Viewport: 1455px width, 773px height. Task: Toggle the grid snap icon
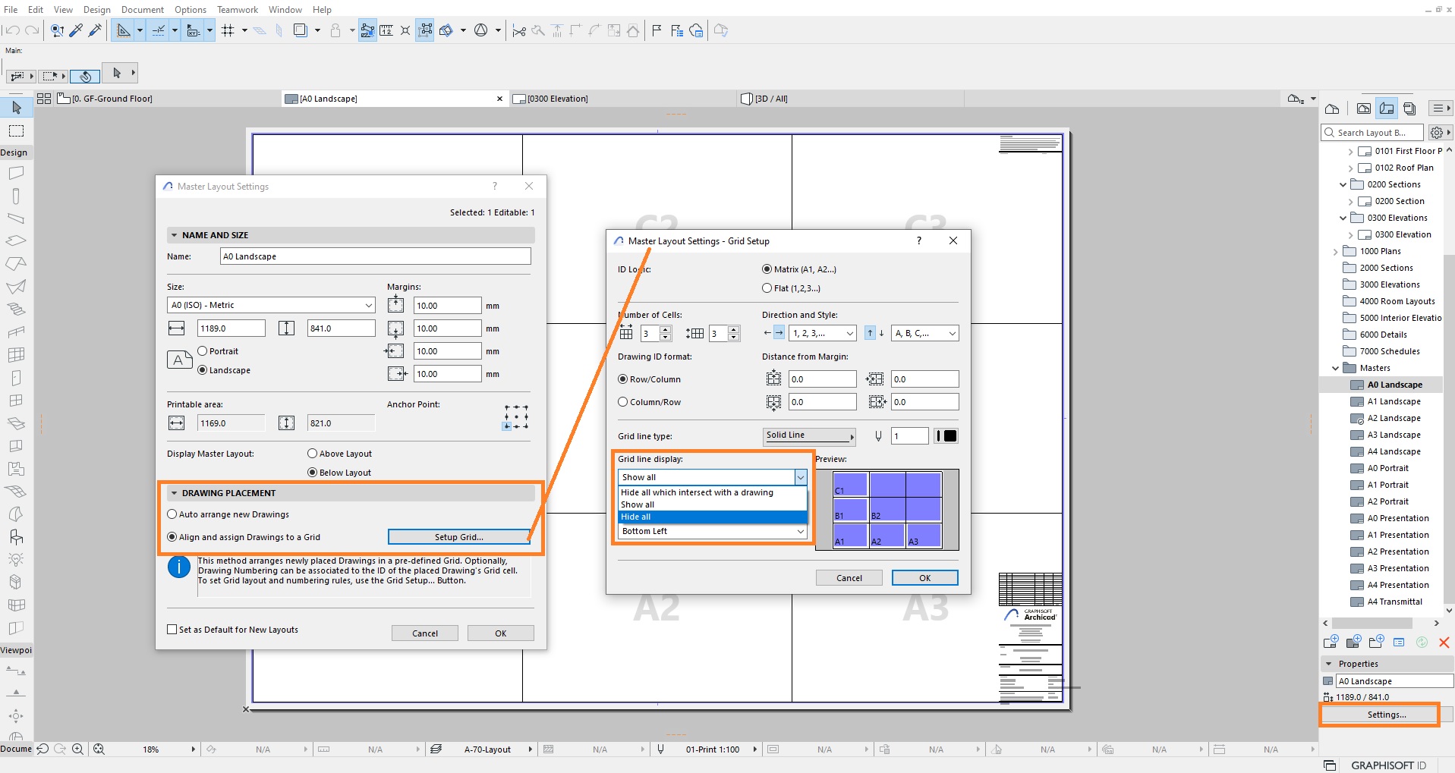[x=228, y=30]
